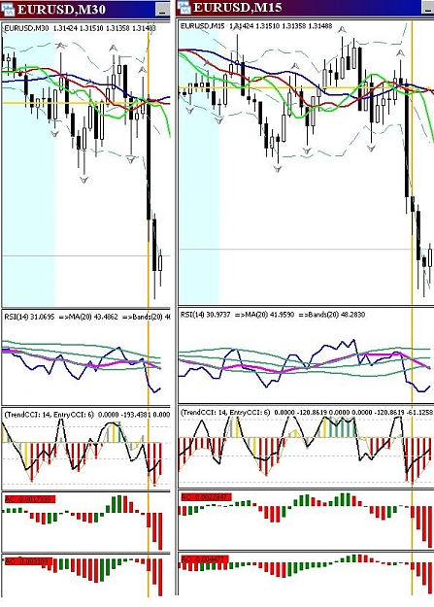Click the red AC value label in M15
The width and height of the screenshot is (434, 607).
(207, 497)
